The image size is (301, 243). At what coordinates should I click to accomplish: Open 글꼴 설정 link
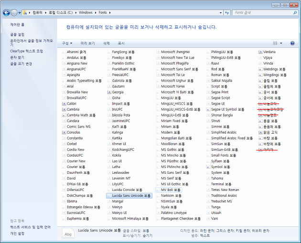click(17, 34)
